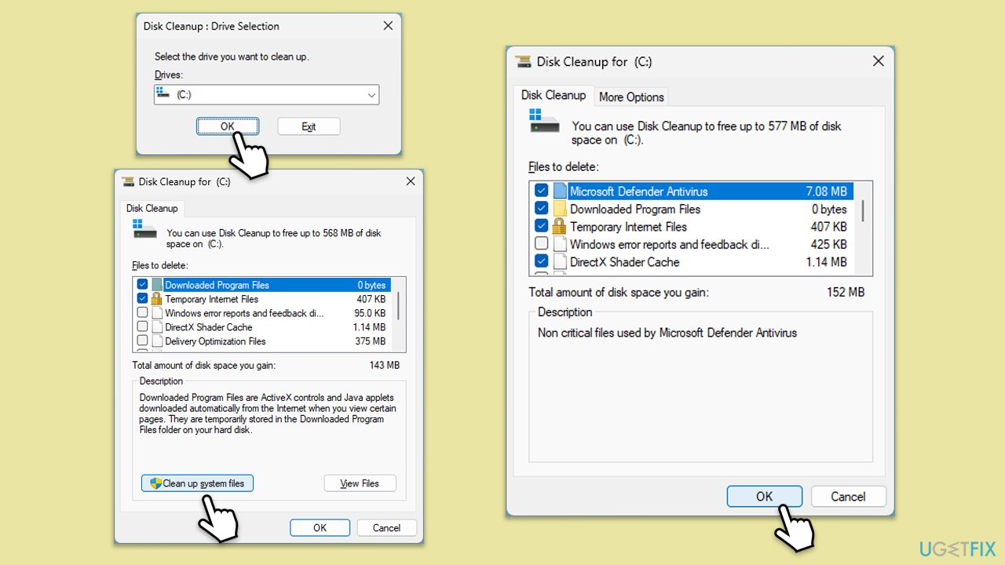Click the blue file icon for Microsoft Defender Antivirus
This screenshot has height=565, width=1005.
[x=558, y=191]
